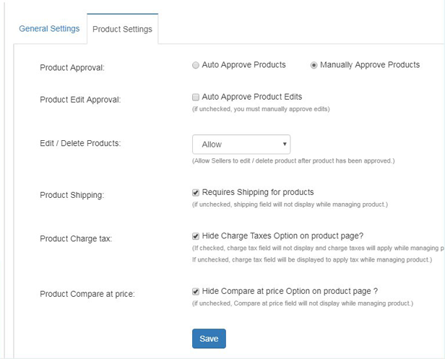Click the 'Product Compare at price:' field label
The image size is (445, 359).
pyautogui.click(x=87, y=295)
